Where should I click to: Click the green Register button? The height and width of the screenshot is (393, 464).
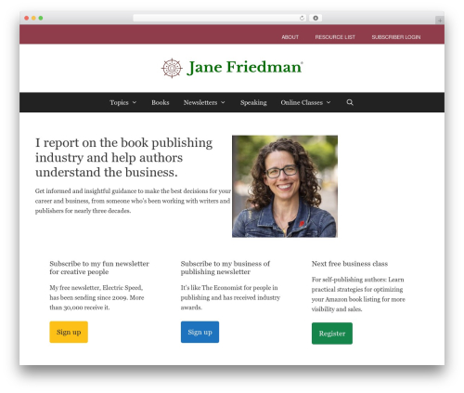click(332, 334)
